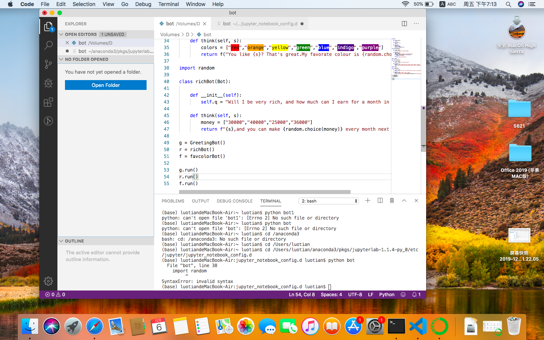Close bot in Open Editors list

(x=67, y=43)
